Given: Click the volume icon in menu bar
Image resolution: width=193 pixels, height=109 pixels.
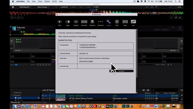Looking at the screenshot, I should click(152, 1).
